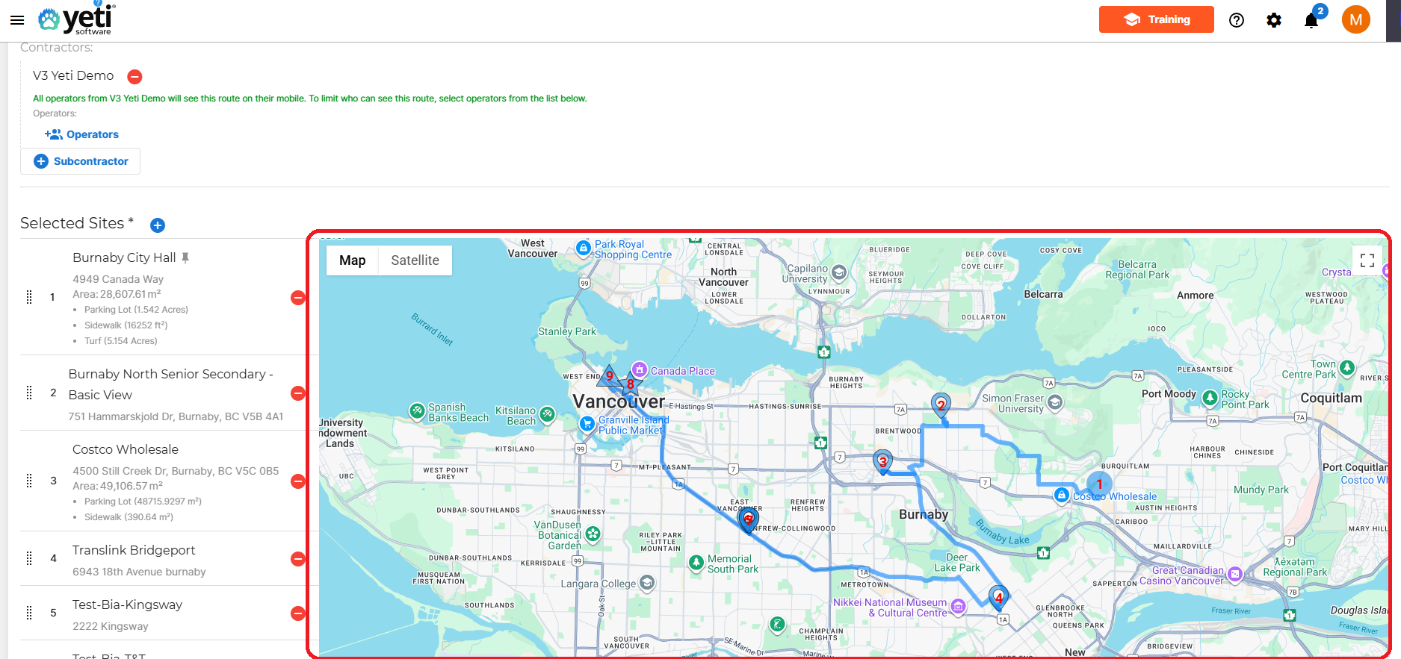Viewport: 1401px width, 659px height.
Task: Select "Burnaby City Hall" site name
Action: [x=124, y=258]
